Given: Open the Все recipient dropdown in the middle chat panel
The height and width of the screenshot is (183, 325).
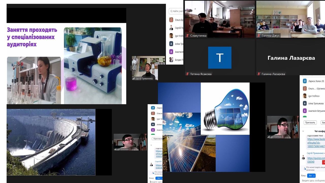Looking at the screenshot, I should (159, 178).
